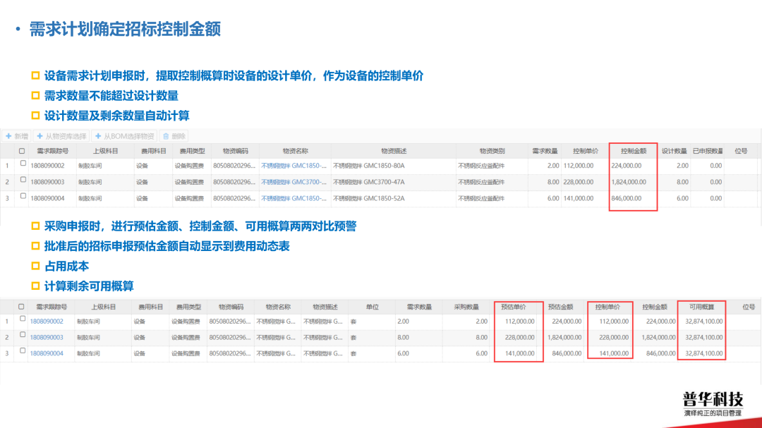Click 需求跟踪号 column header in upper table
762x428 pixels.
click(x=52, y=151)
